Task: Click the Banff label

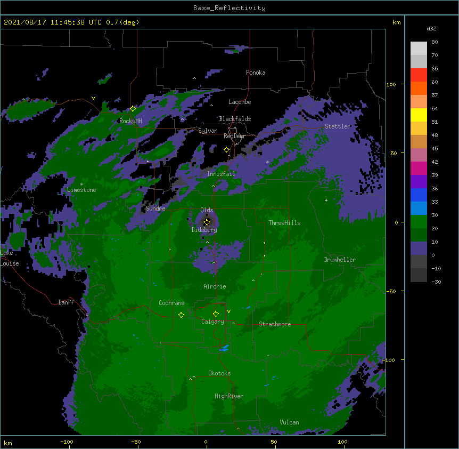Action: click(x=66, y=302)
